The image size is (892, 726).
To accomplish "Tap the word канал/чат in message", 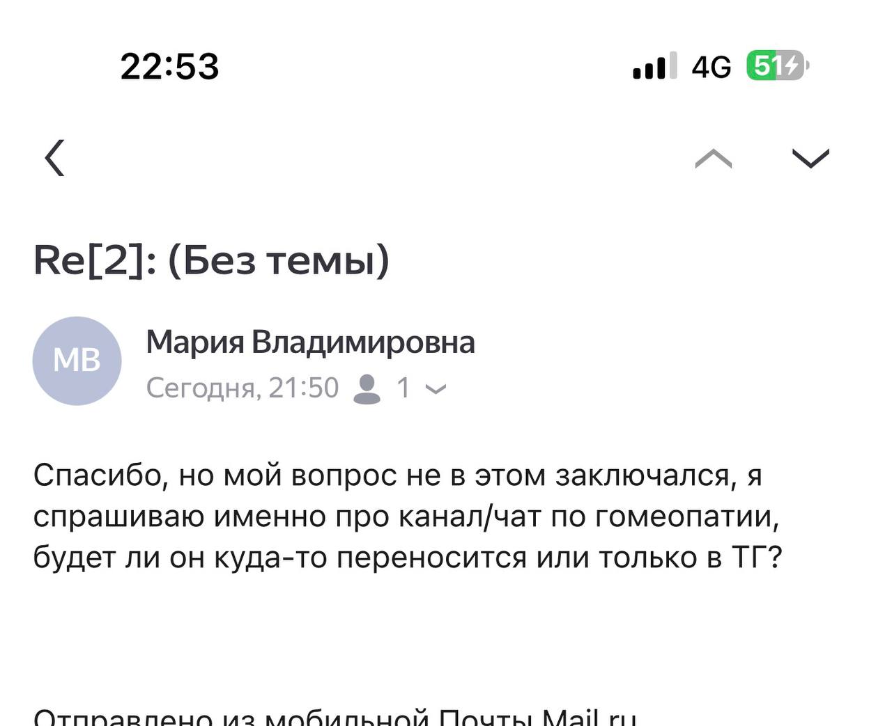I will point(469,516).
